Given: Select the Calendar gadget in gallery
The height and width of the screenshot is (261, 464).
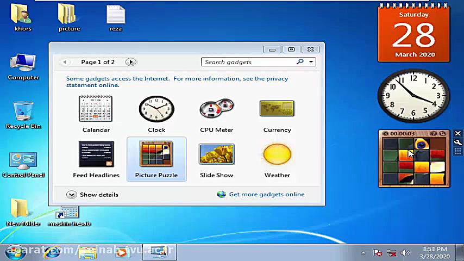Looking at the screenshot, I should [96, 114].
